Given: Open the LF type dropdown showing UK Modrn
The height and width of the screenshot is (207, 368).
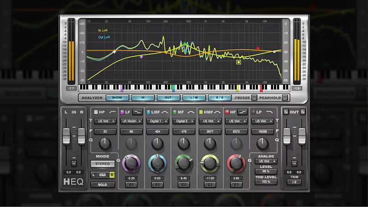Looking at the screenshot, I should point(131,121).
